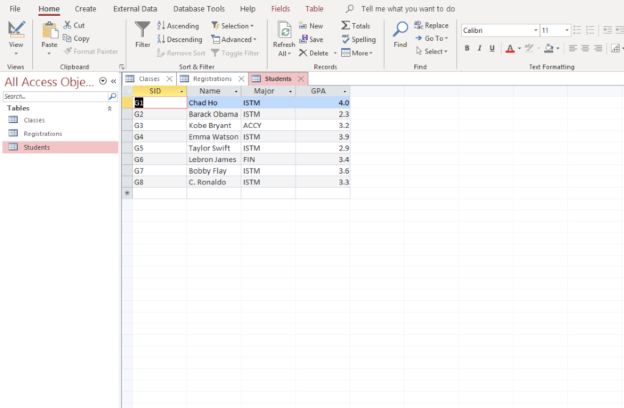Viewport: 624px width, 408px height.
Task: Click Replace in the Find group
Action: (x=433, y=25)
